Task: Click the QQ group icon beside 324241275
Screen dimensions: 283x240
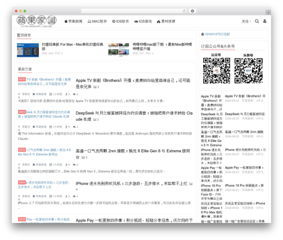Action: (x=203, y=34)
